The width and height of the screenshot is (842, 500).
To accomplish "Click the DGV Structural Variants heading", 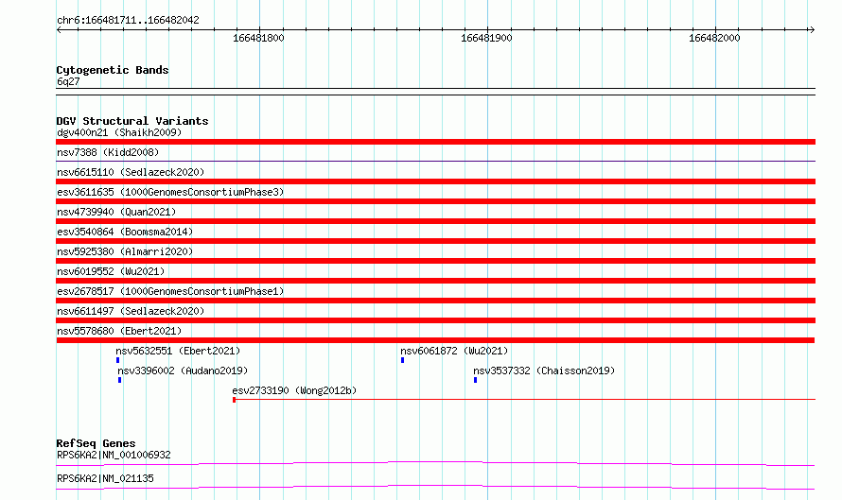I will click(x=132, y=121).
